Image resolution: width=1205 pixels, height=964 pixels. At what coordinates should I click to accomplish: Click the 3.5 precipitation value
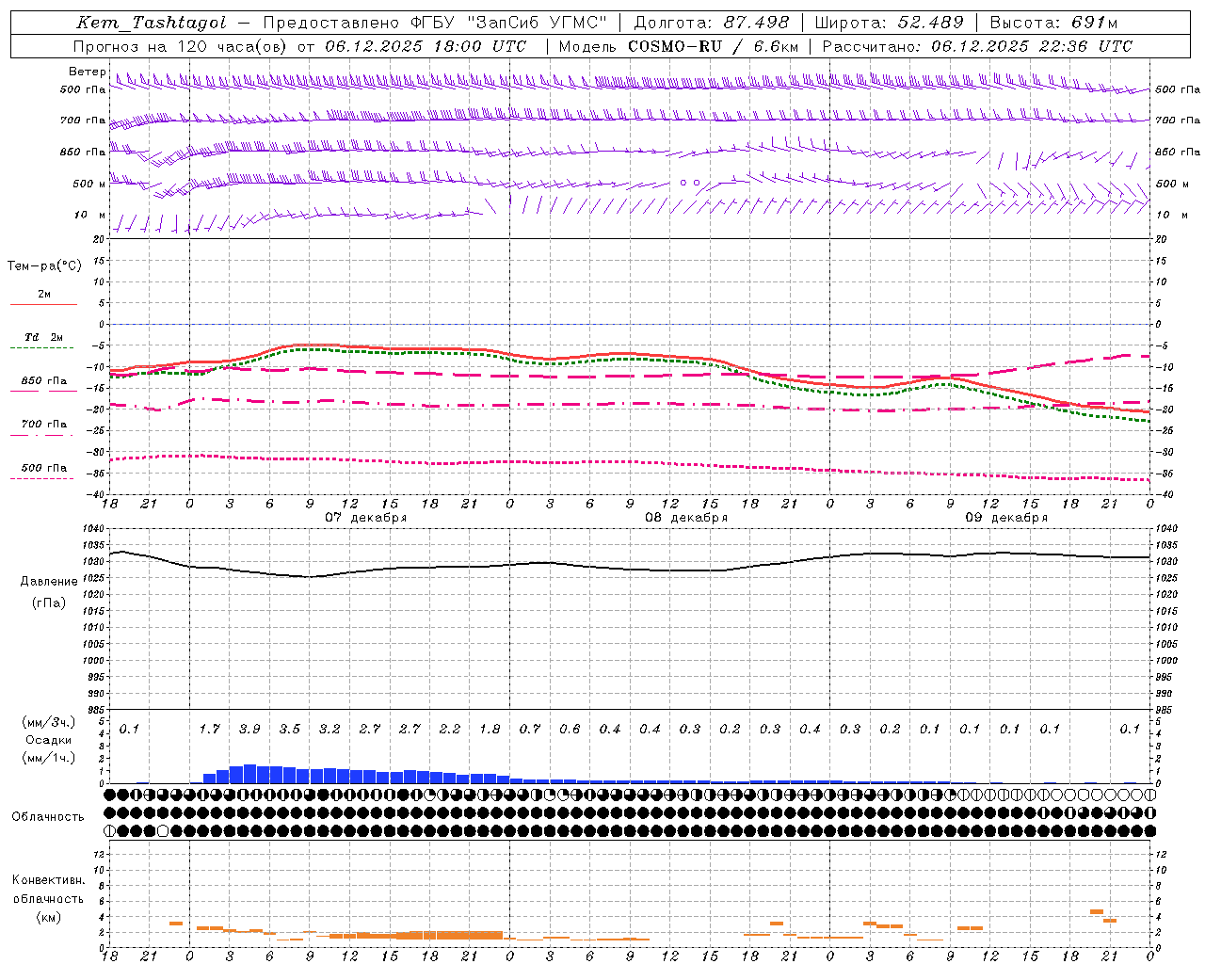pos(290,730)
